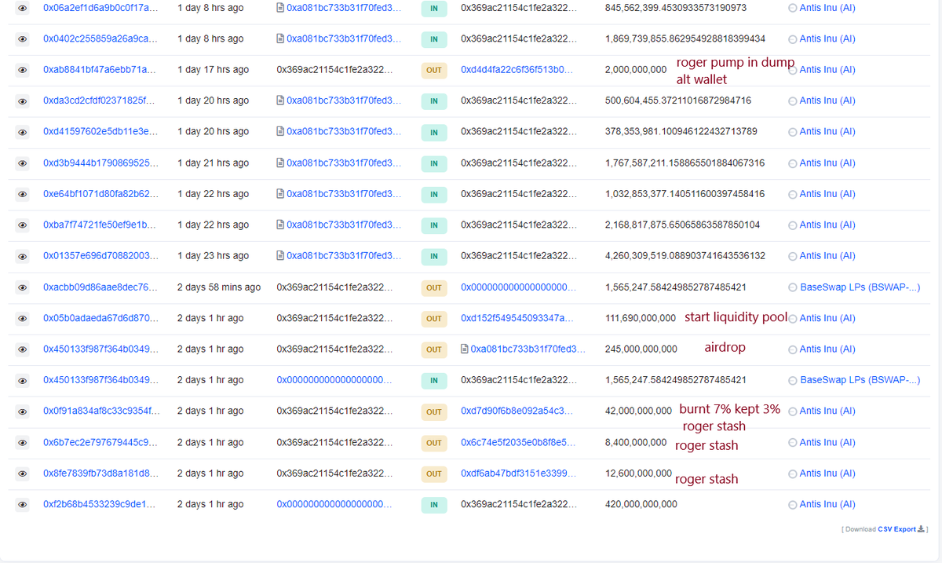The image size is (942, 563).
Task: Click IN badge in 420,000,000,000 row
Action: [434, 505]
